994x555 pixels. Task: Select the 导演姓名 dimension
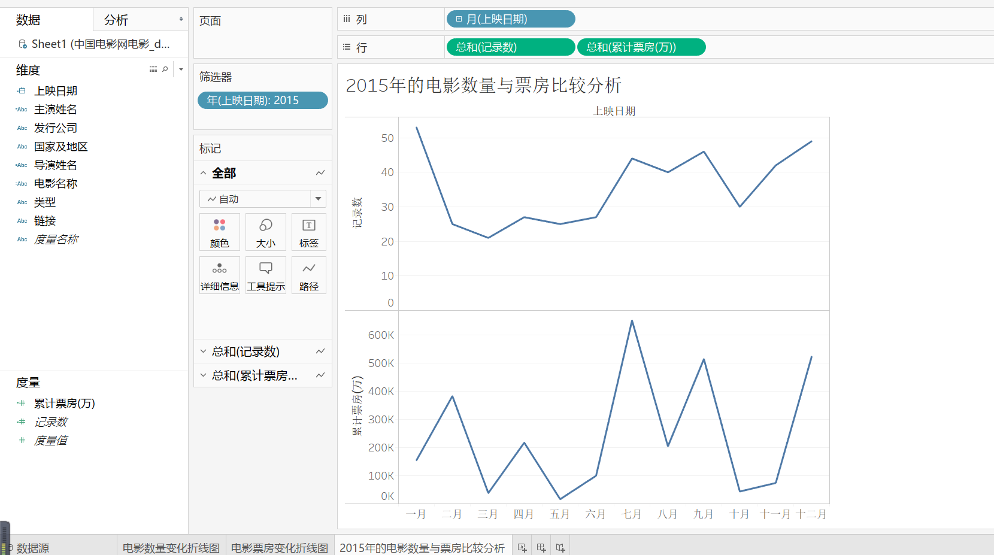pos(56,165)
